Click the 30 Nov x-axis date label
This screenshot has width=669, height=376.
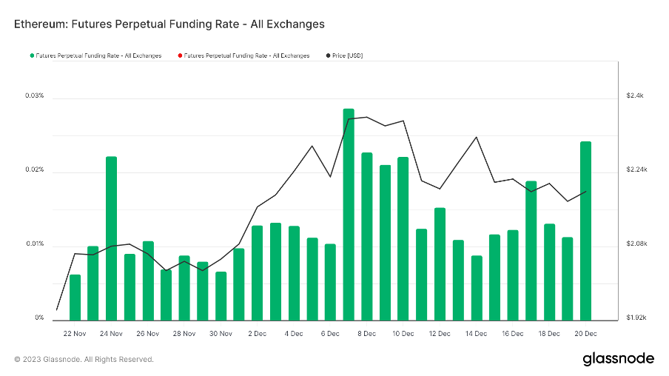pos(221,334)
